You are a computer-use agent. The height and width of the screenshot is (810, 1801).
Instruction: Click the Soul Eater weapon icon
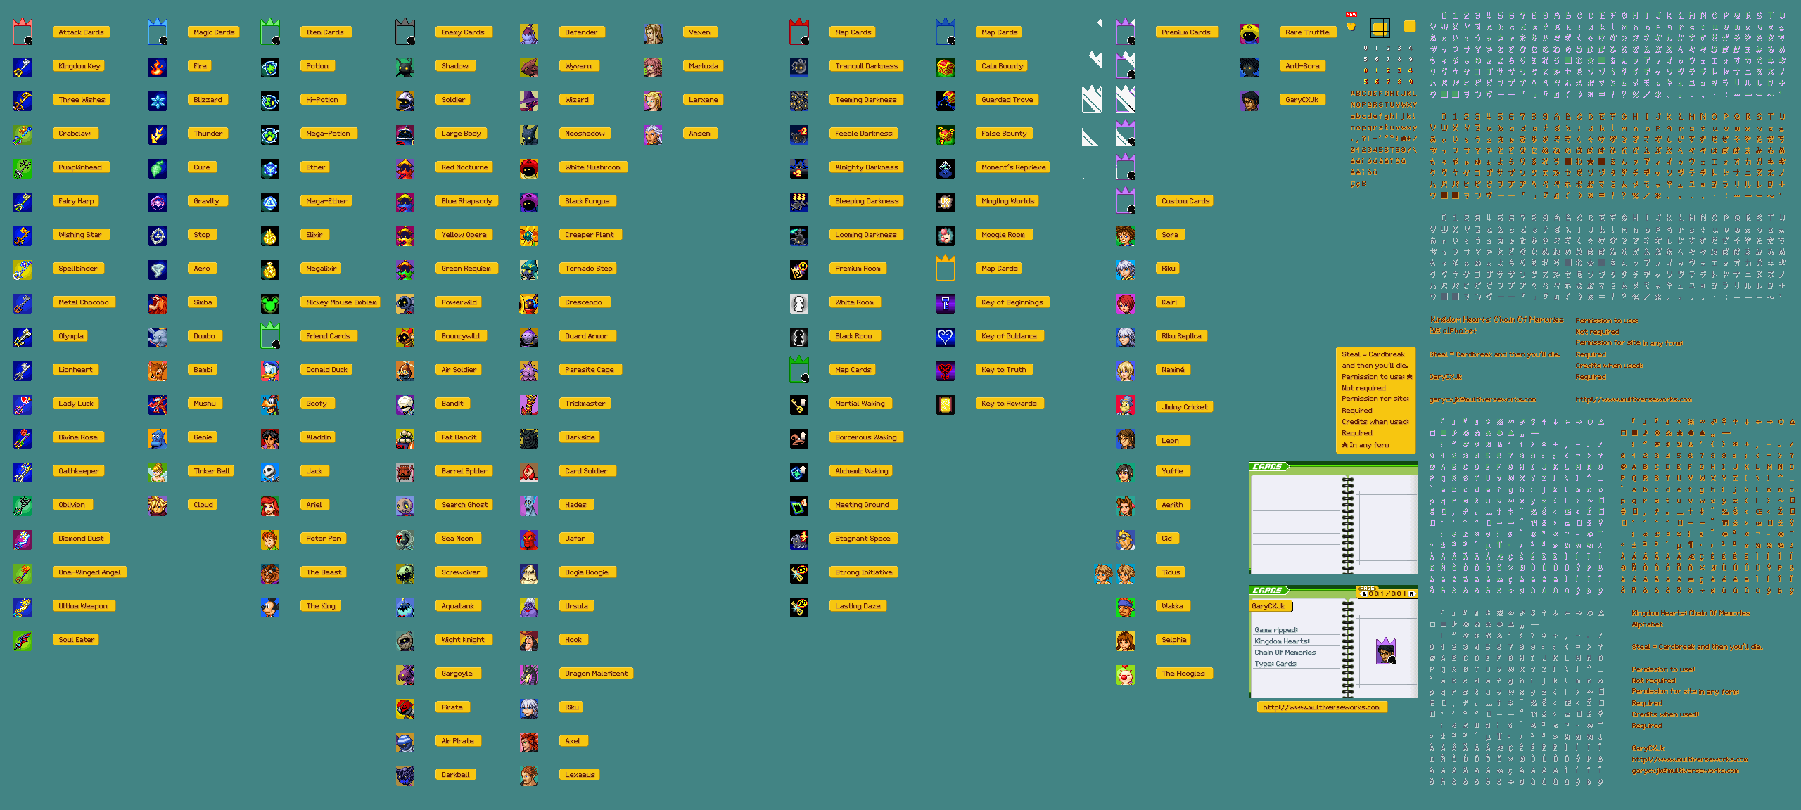[x=23, y=641]
